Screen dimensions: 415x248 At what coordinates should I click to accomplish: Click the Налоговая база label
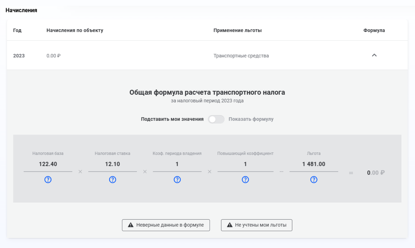pos(48,154)
